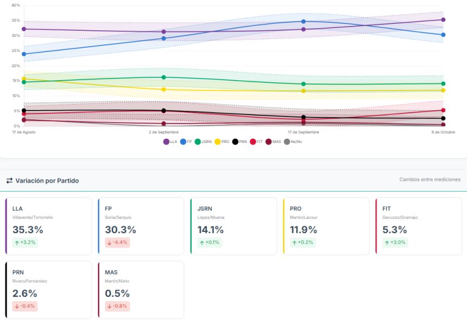This screenshot has width=467, height=325.
Task: Open the FP Soria/Serquis card
Action: click(141, 226)
